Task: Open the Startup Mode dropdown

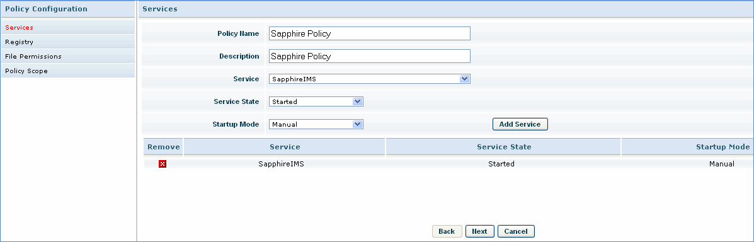Action: click(x=316, y=124)
